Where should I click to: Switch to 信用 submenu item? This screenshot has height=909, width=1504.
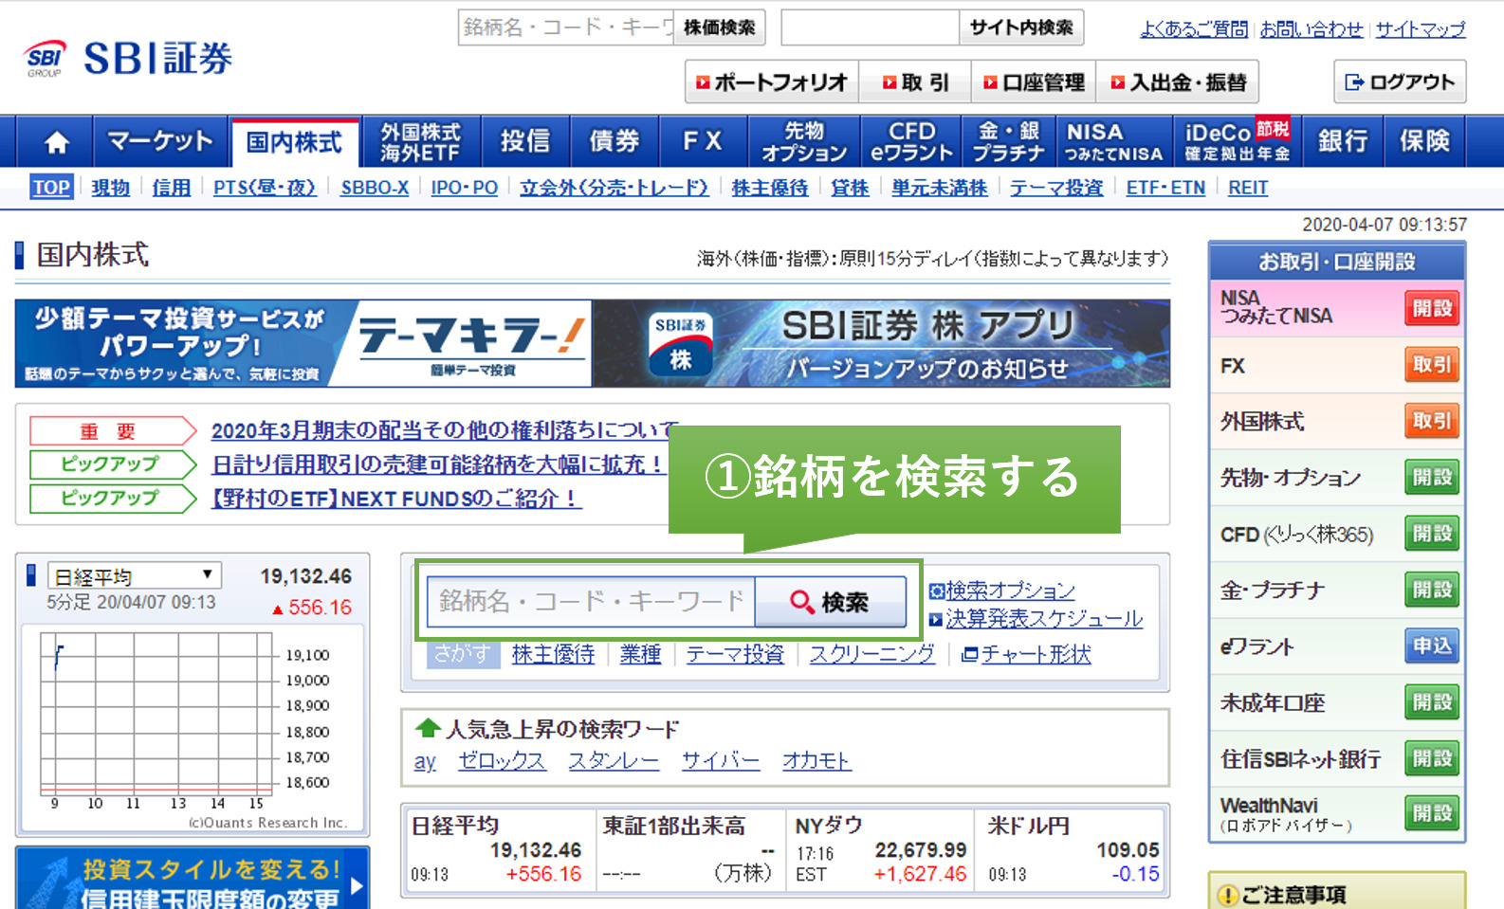pyautogui.click(x=171, y=188)
